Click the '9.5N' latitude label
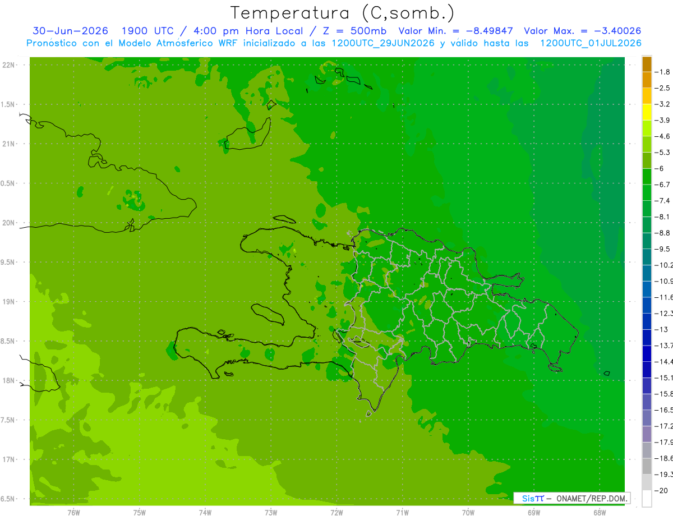This screenshot has height=520, width=673. [8, 263]
